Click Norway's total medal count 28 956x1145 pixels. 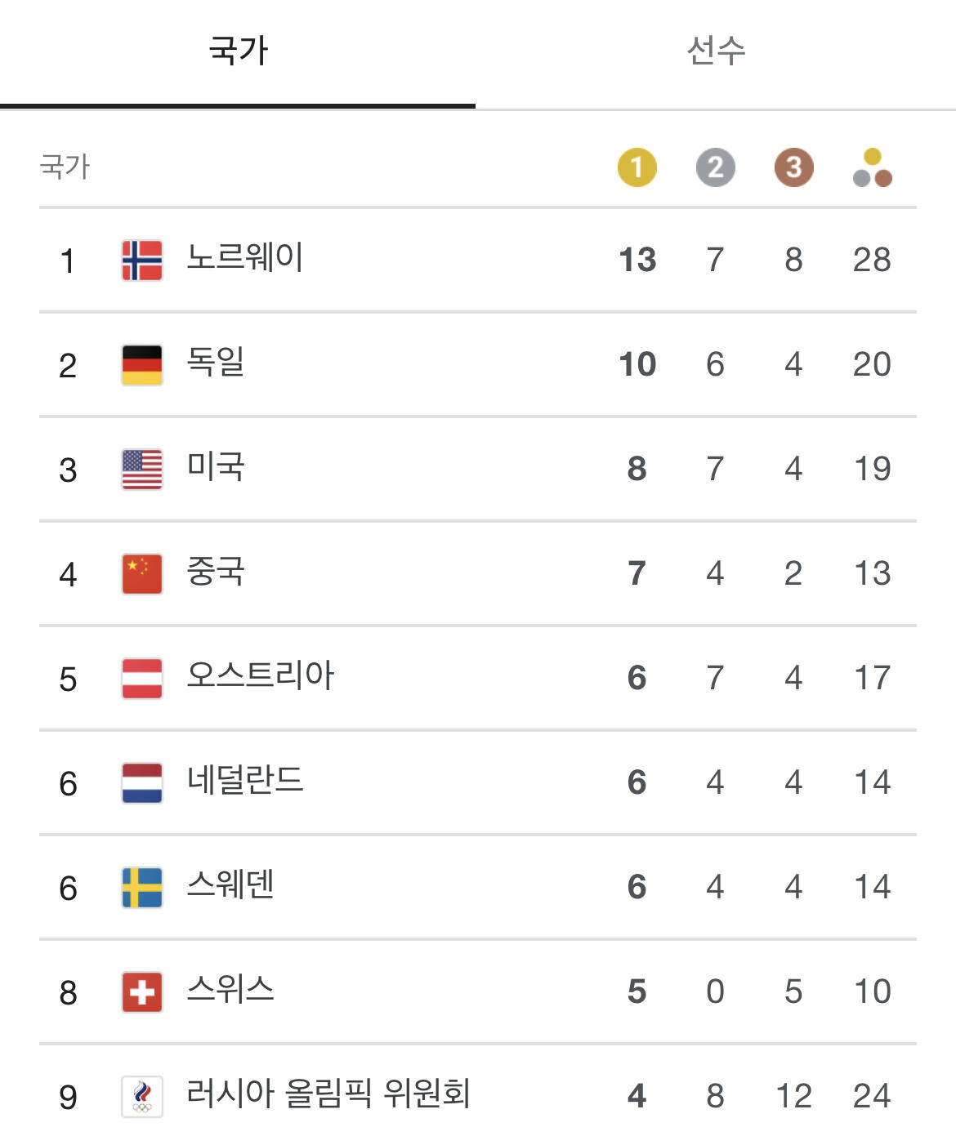pos(872,260)
